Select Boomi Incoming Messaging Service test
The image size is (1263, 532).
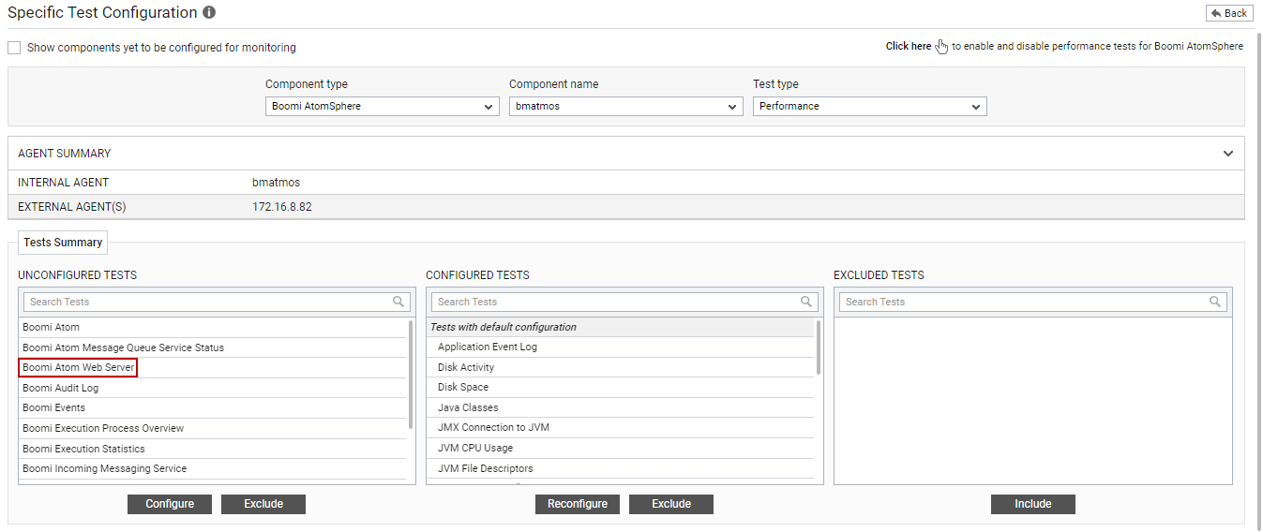pos(213,469)
